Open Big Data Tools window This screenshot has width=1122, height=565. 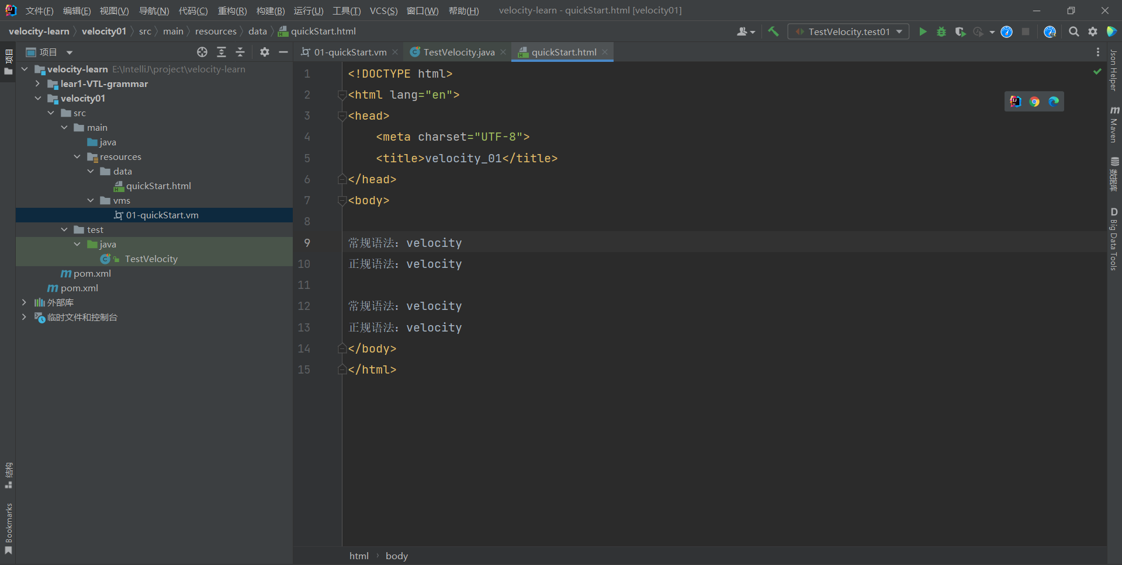[x=1114, y=239]
